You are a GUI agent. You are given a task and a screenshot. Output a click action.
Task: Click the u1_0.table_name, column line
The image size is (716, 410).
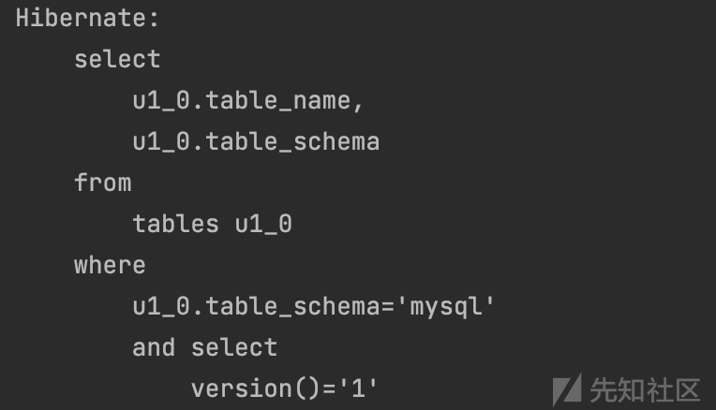(x=248, y=100)
